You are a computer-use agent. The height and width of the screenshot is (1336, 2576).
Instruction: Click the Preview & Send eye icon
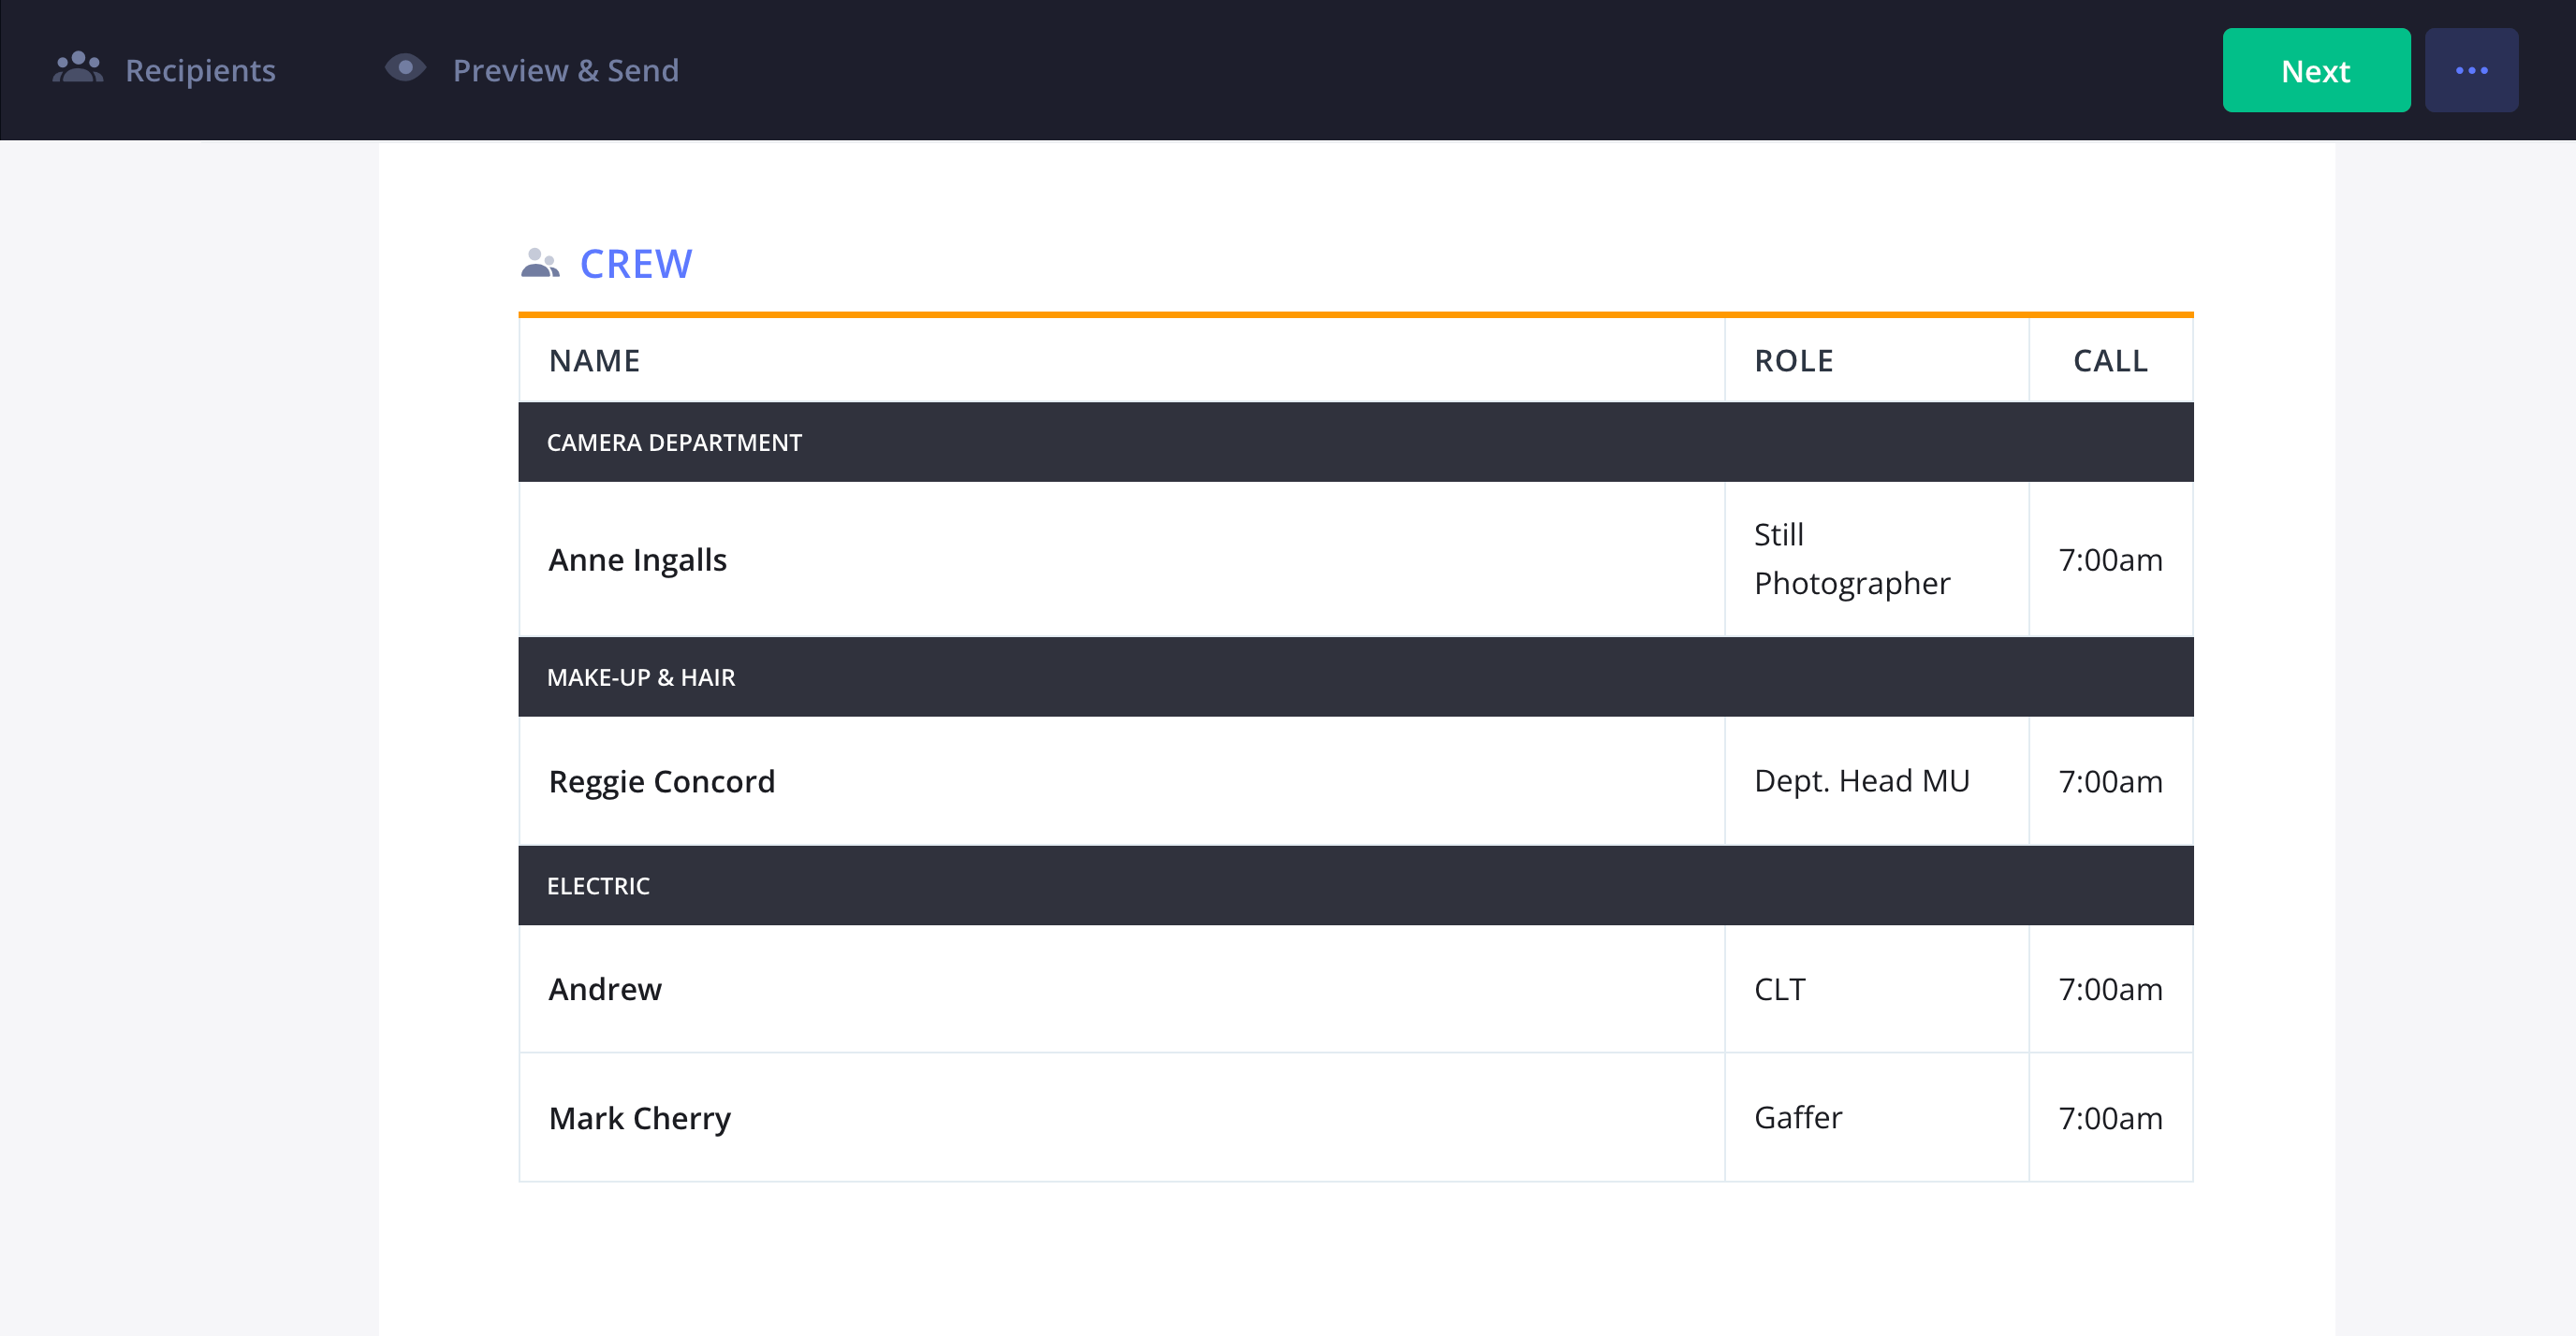[405, 68]
